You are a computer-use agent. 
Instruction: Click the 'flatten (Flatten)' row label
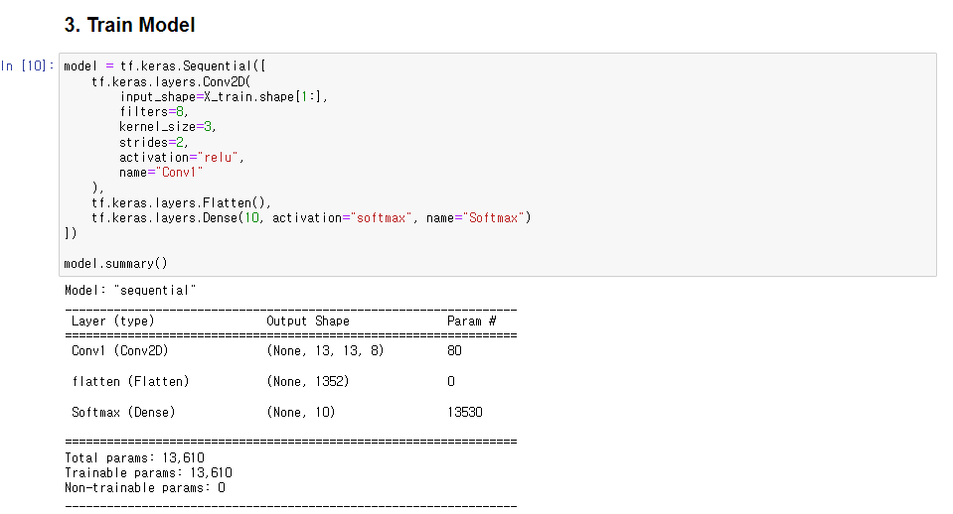pos(130,381)
